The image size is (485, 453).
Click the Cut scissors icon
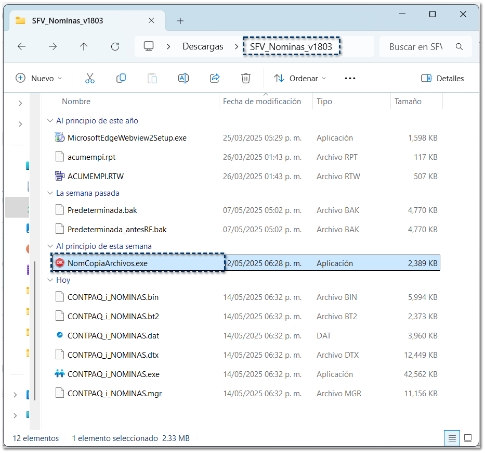coord(90,78)
